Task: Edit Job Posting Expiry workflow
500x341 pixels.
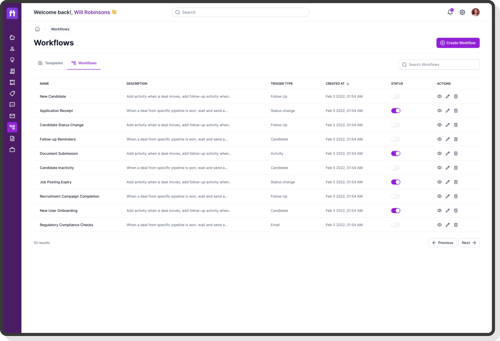Action: click(447, 182)
